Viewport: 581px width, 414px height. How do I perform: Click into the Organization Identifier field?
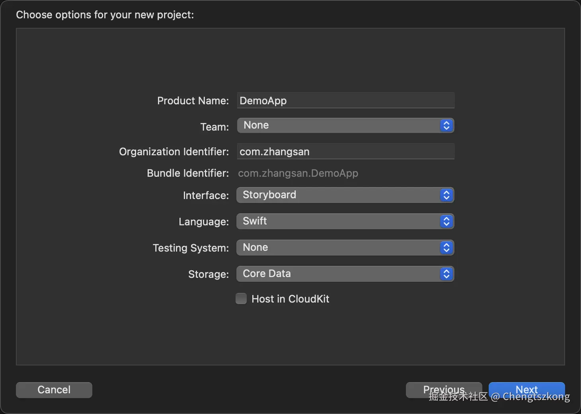[x=345, y=152]
